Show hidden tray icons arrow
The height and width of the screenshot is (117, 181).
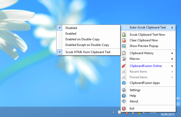[113, 112]
